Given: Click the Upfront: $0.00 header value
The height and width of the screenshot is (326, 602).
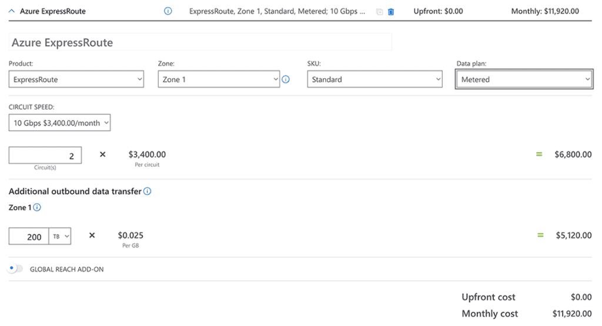Looking at the screenshot, I should 438,11.
